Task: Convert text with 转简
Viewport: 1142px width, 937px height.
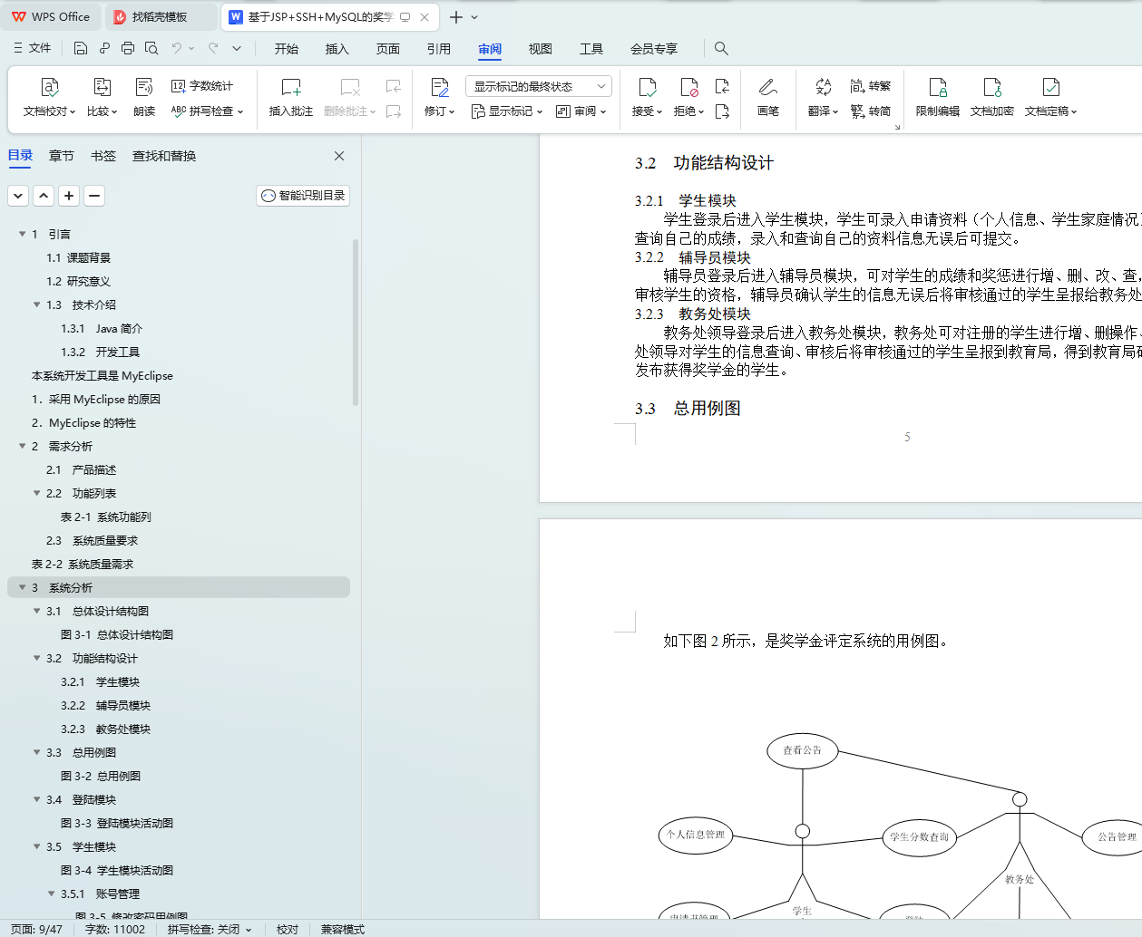Action: 871,111
